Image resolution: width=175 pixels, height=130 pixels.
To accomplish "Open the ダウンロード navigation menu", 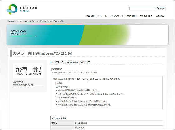I will [117, 16].
